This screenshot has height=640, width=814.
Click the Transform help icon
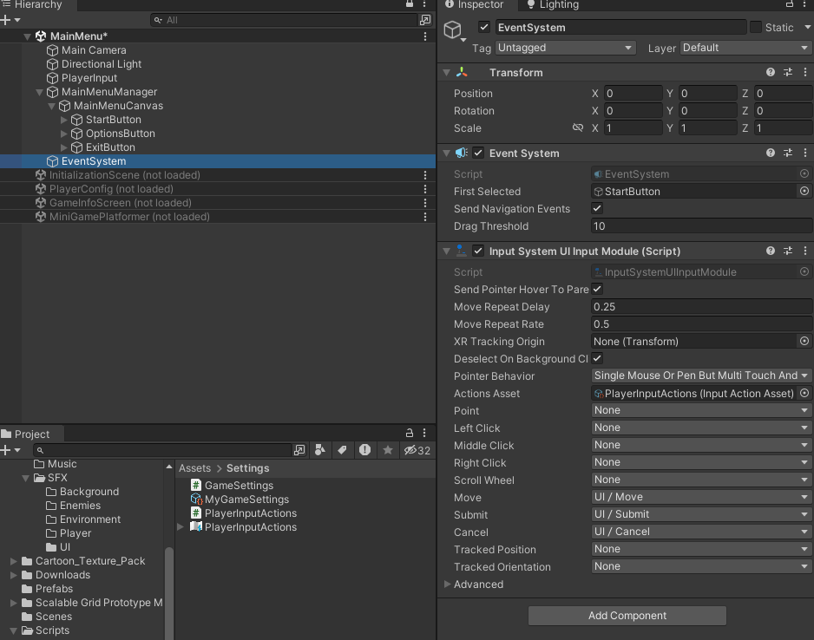769,73
